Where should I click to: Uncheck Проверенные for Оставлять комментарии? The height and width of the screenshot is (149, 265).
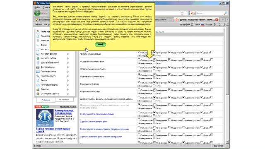(154, 60)
